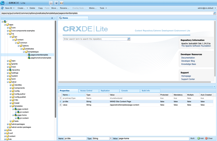Select the '/apps/wknd/templates/page-content' value cell
The image size is (217, 141).
(x=134, y=105)
